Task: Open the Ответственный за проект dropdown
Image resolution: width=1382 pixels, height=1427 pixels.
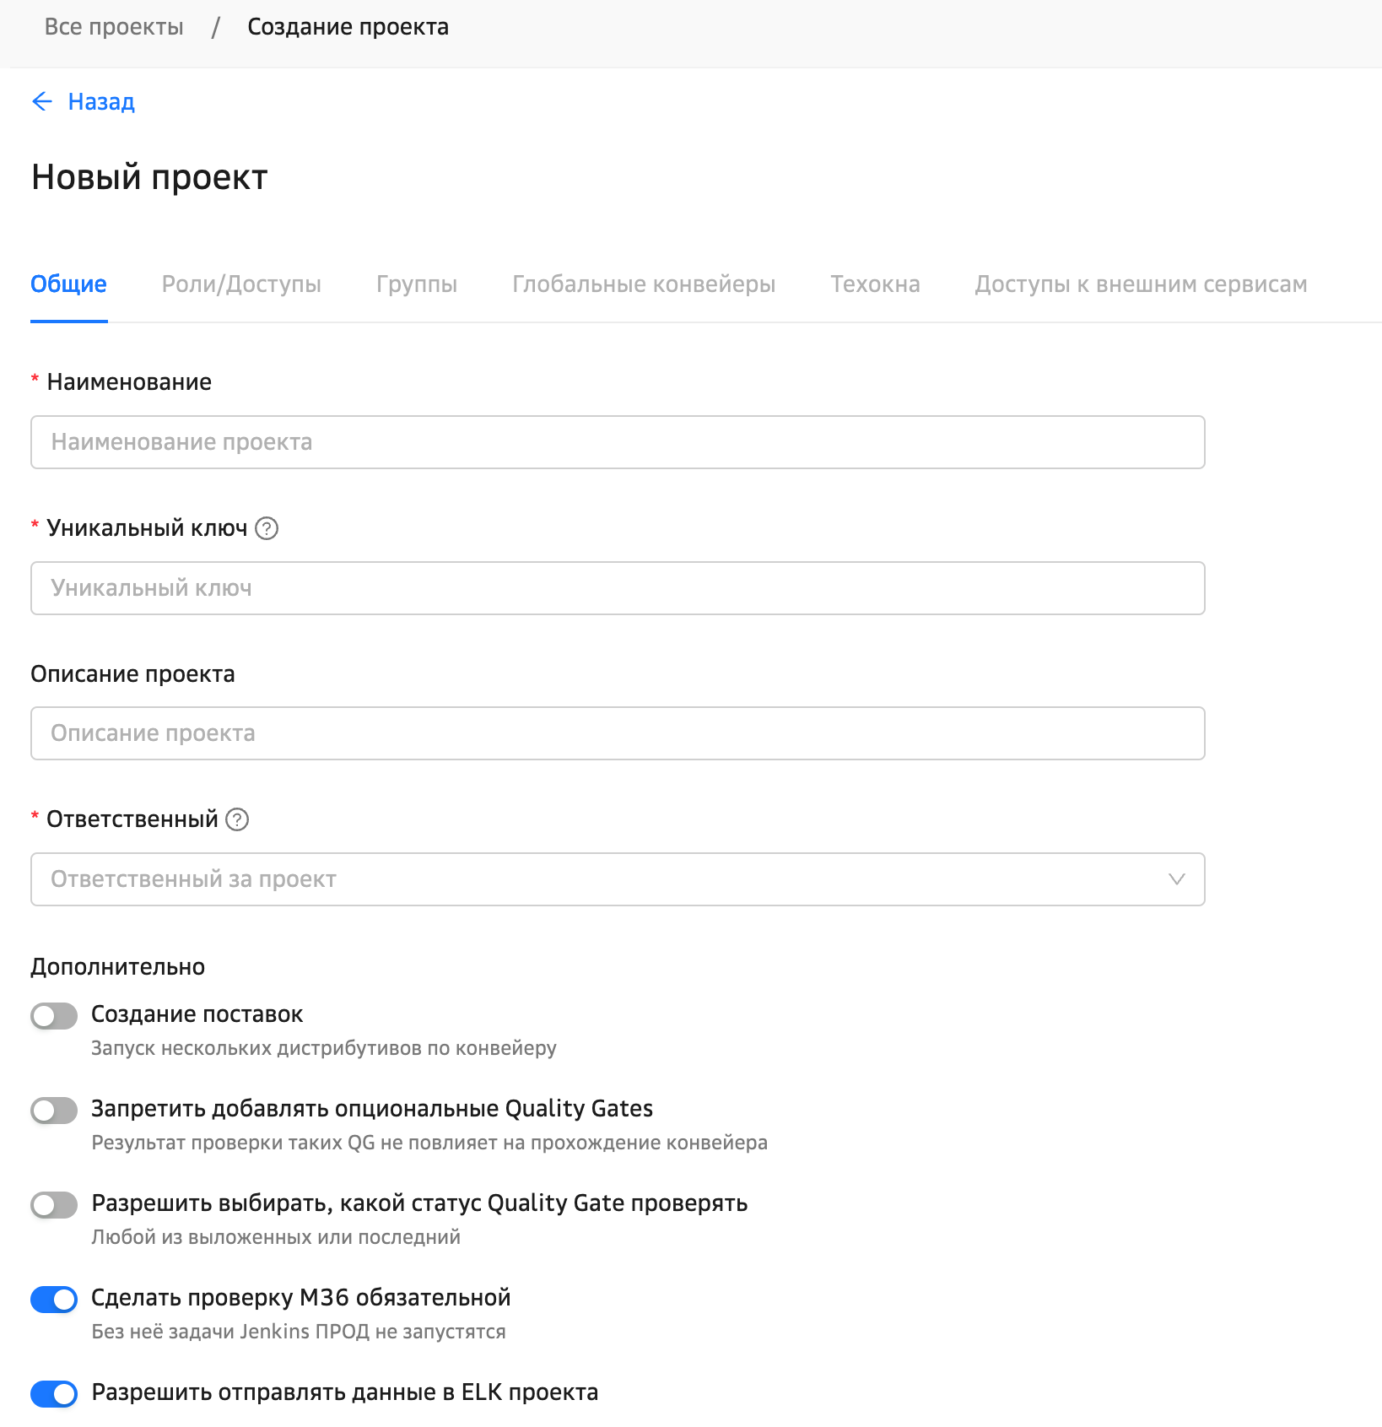Action: tap(591, 879)
